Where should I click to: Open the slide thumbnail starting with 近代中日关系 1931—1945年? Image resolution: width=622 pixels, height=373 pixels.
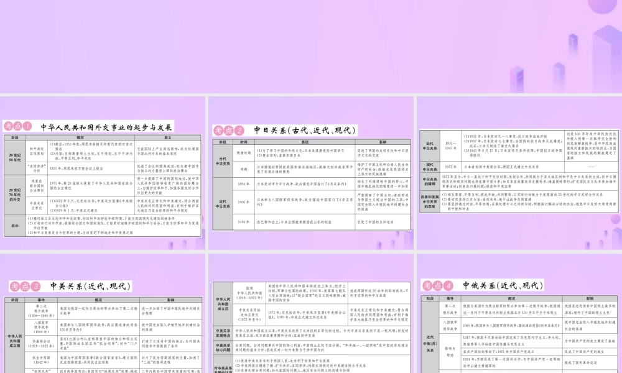(x=519, y=173)
